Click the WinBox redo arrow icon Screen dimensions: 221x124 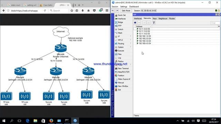pos(117,11)
